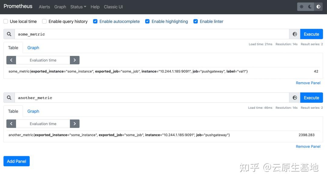This screenshot has width=327, height=181.
Task: Step forward evaluation time in the first panel
Action: [x=74, y=60]
